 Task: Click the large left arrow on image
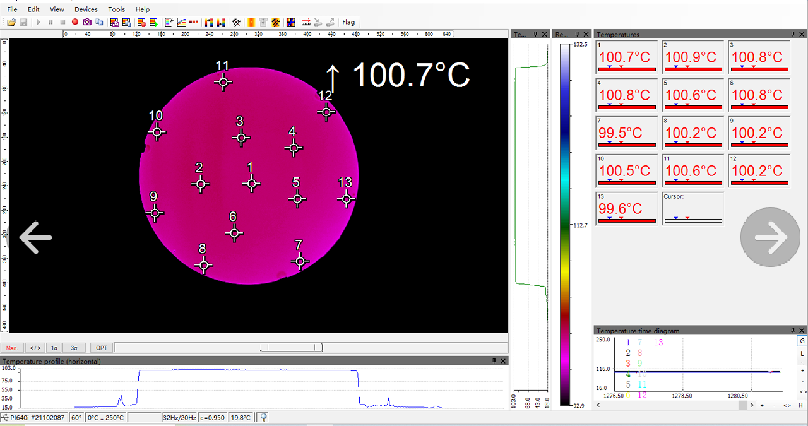(36, 237)
